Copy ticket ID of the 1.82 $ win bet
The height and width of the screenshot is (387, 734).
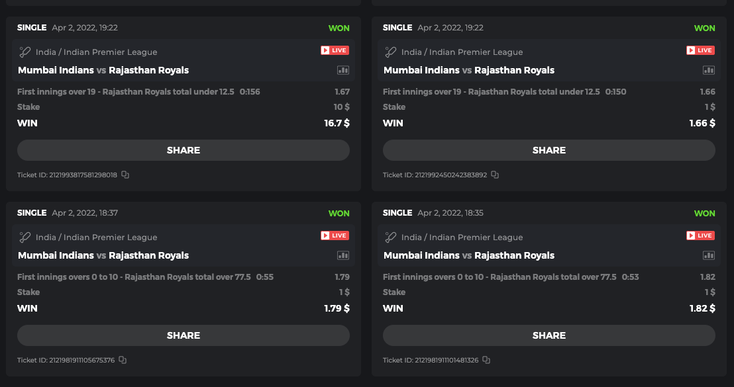coord(486,360)
